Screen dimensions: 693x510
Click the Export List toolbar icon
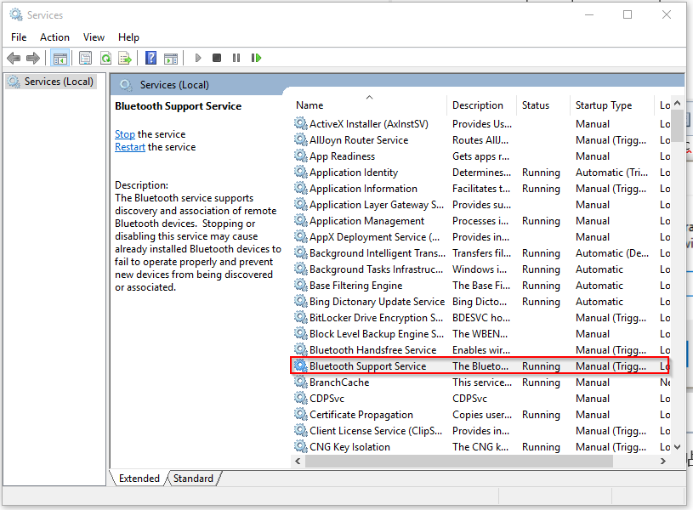click(125, 58)
